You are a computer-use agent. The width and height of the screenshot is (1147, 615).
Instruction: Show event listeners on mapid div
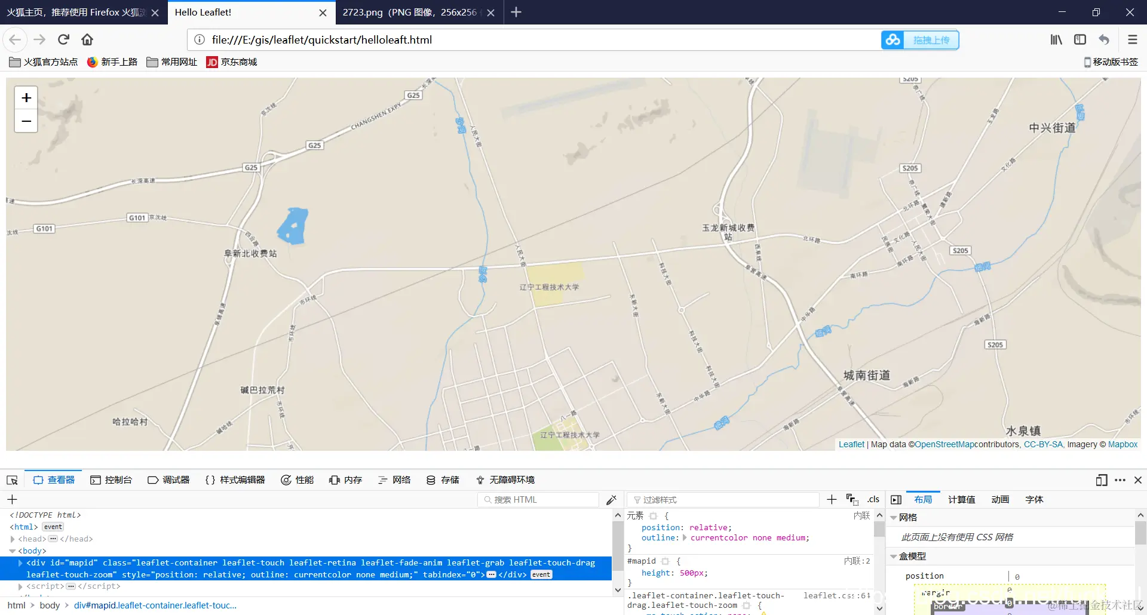(541, 575)
